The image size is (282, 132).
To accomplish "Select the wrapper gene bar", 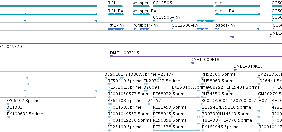I will tap(141, 6).
